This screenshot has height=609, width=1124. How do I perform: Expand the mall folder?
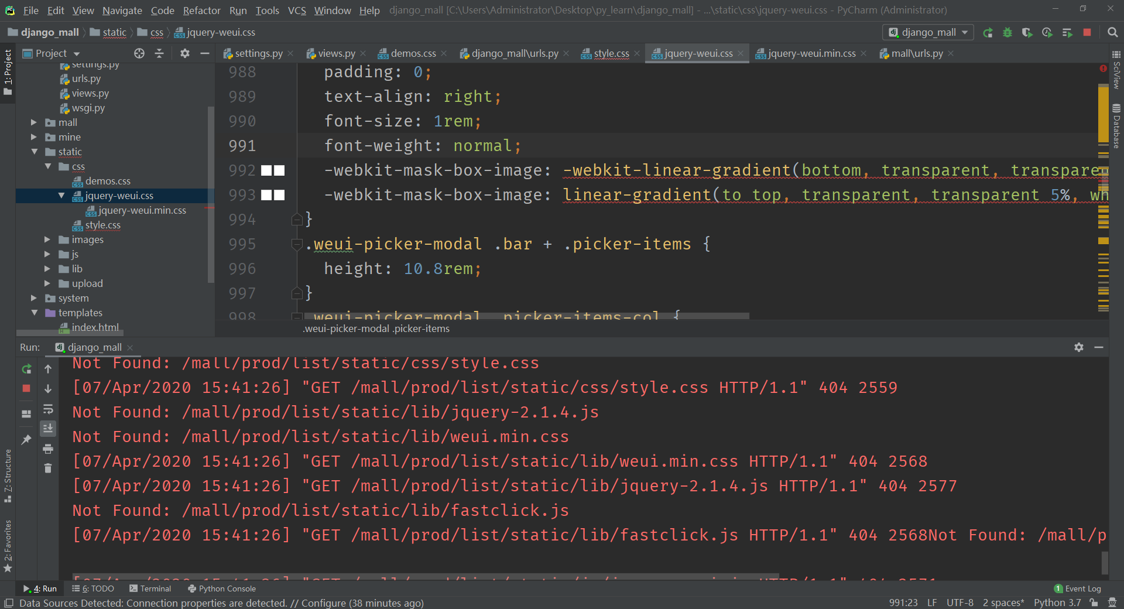pos(33,122)
